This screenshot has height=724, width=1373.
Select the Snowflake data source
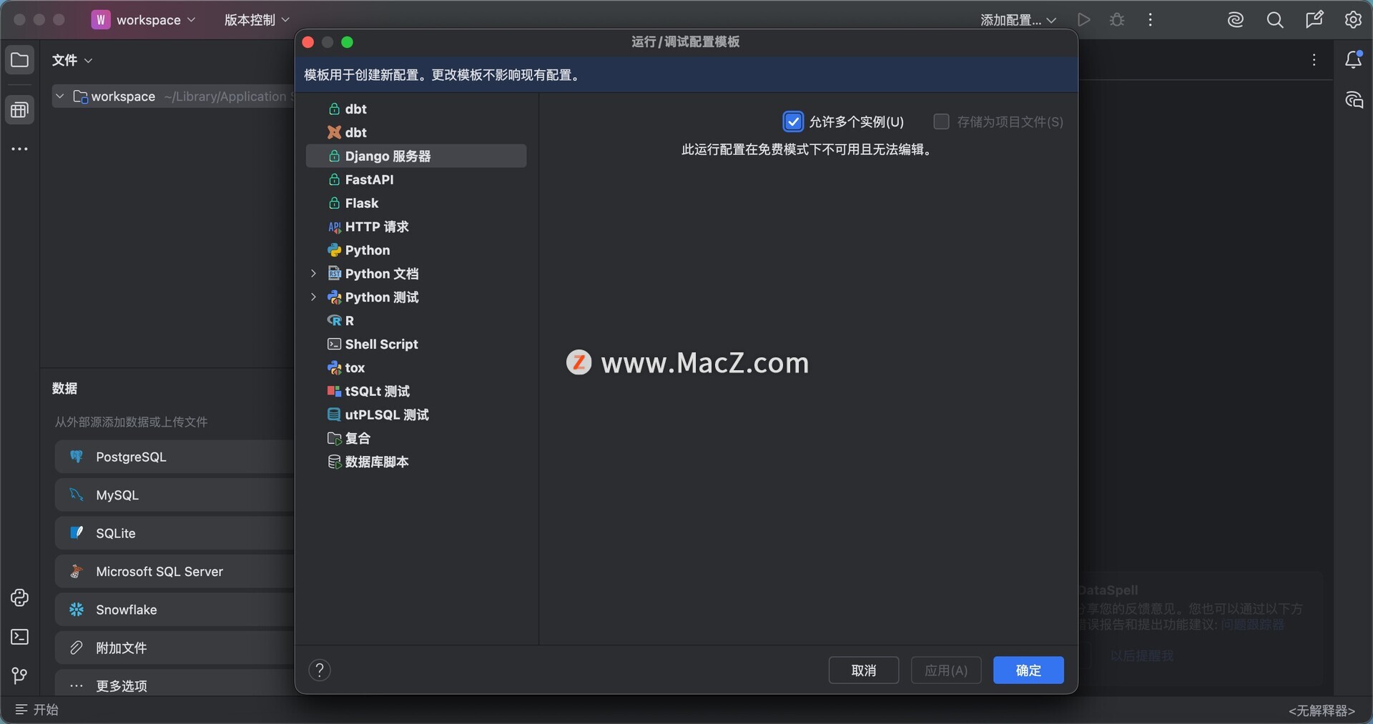pyautogui.click(x=174, y=610)
